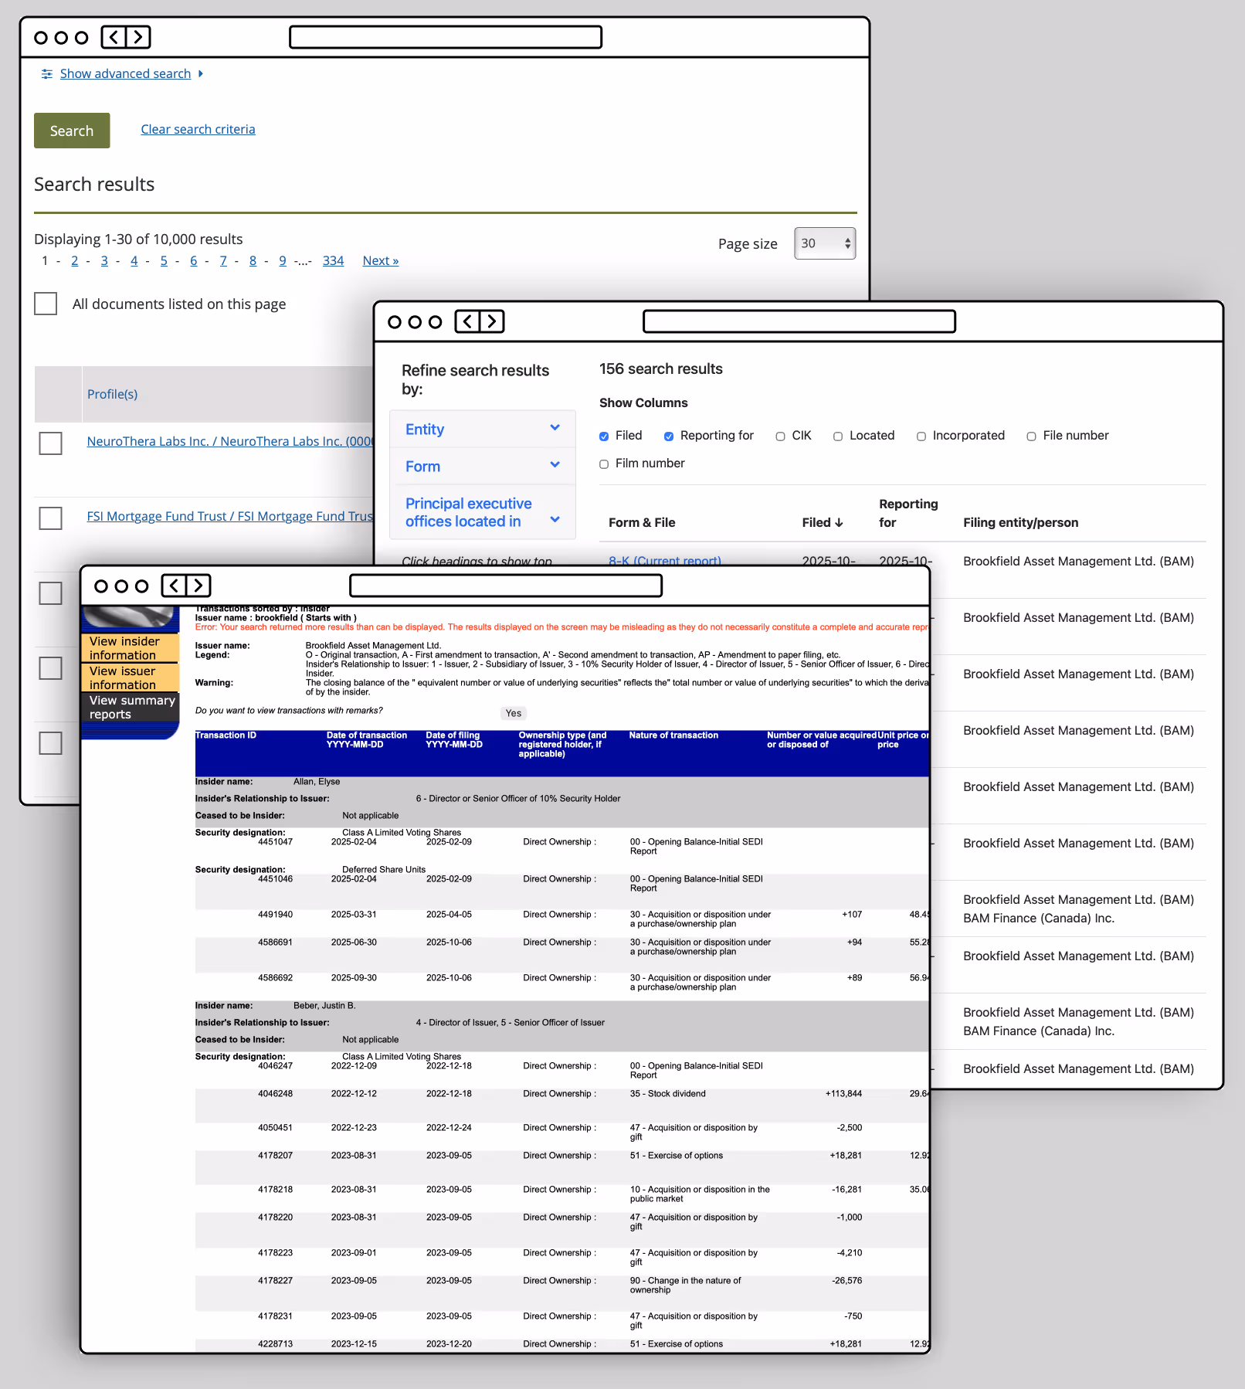Click address bar of 156 results window
Image resolution: width=1245 pixels, height=1389 pixels.
[x=799, y=321]
